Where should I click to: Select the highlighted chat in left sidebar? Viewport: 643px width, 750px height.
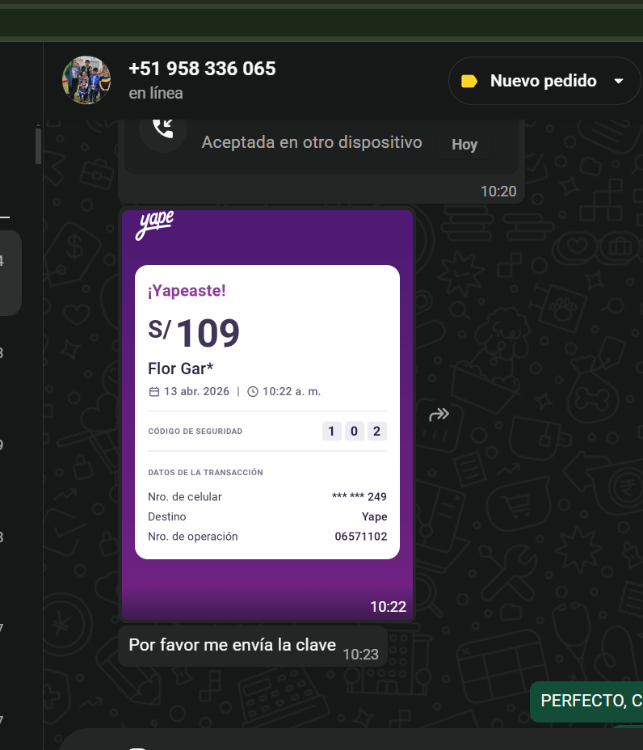coord(11,272)
